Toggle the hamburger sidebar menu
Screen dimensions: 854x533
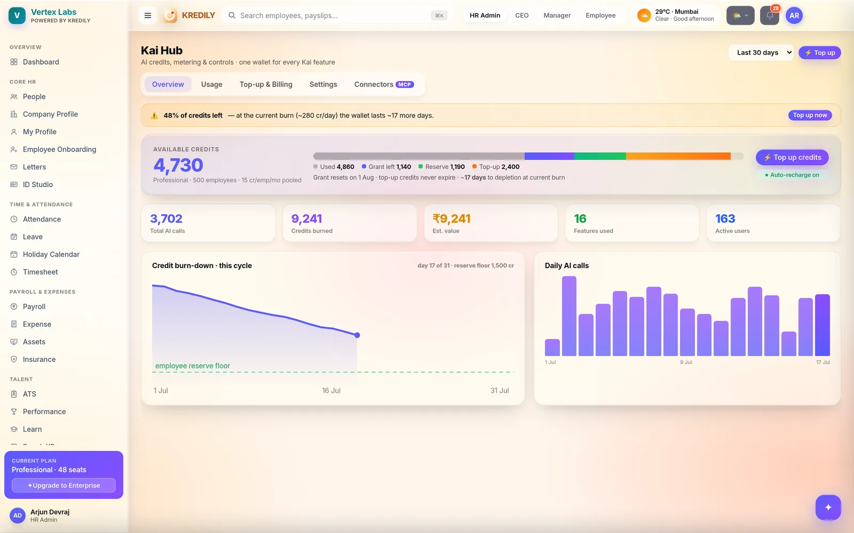148,15
